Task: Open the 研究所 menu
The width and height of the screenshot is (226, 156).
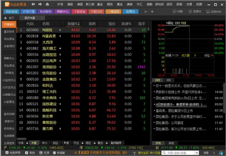Action: pyautogui.click(x=160, y=4)
